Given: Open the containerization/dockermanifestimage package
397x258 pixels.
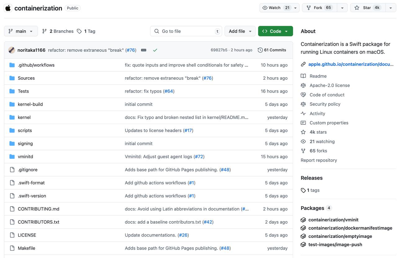Looking at the screenshot, I should 350,228.
